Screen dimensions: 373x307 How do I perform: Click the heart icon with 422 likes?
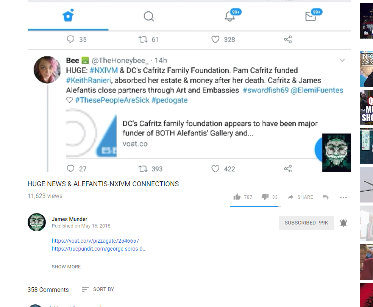(215, 168)
